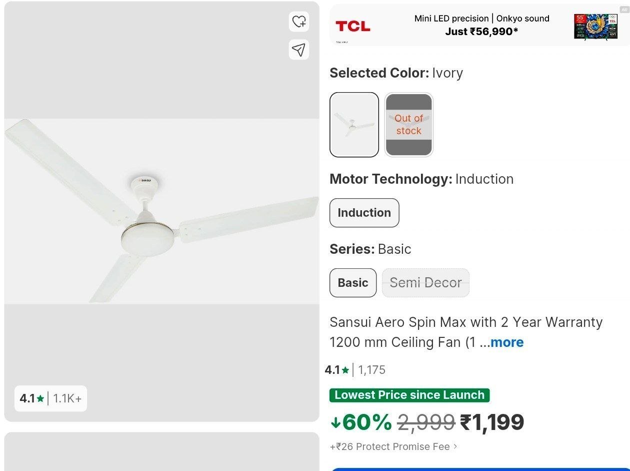
Task: Click the Lowest Price since Launch badge
Action: [x=409, y=395]
